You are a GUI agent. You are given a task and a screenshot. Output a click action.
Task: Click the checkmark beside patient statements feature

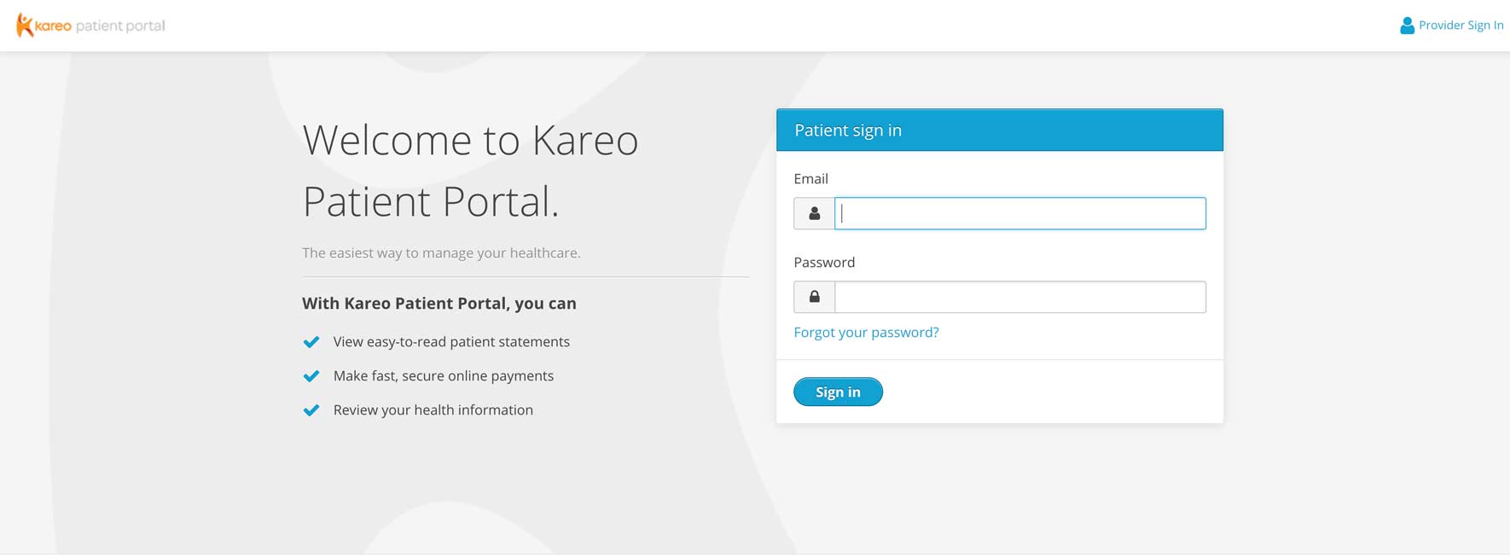tap(311, 341)
